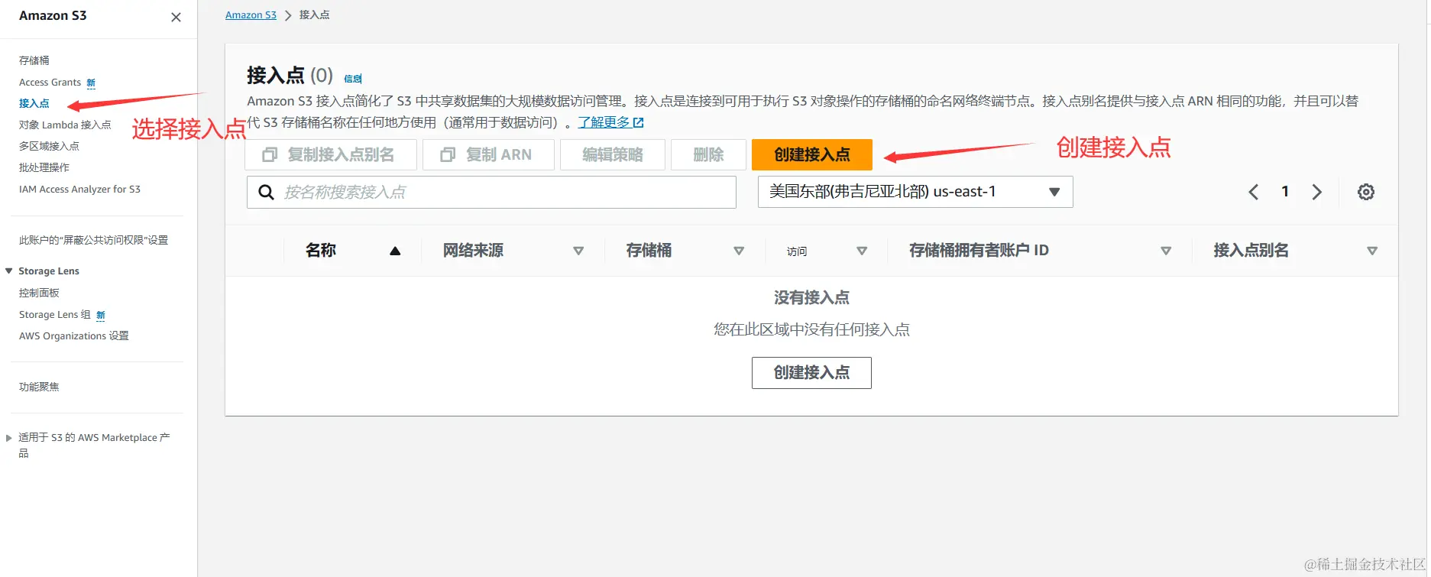Image resolution: width=1431 pixels, height=577 pixels.
Task: Click 名称 column header
Action: tap(321, 251)
